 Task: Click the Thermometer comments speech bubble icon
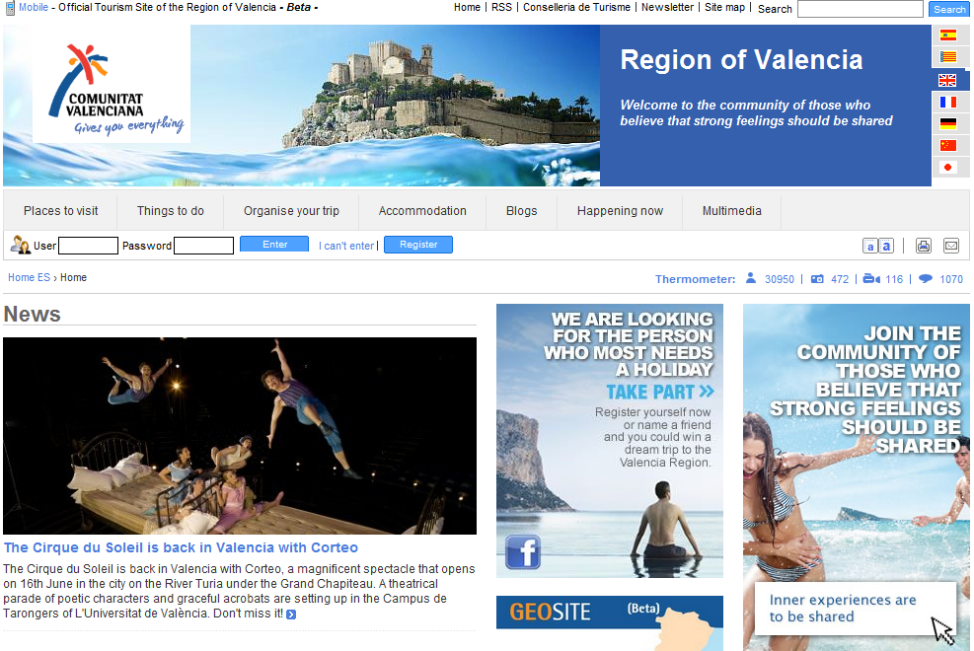click(x=926, y=278)
